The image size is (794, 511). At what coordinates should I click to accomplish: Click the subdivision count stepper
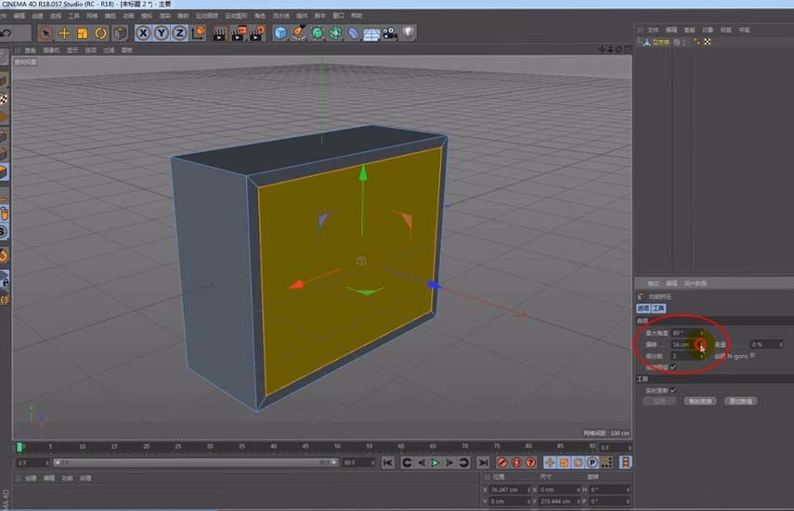click(x=701, y=356)
